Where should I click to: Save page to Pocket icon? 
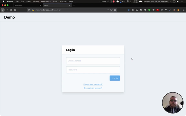(111, 10)
